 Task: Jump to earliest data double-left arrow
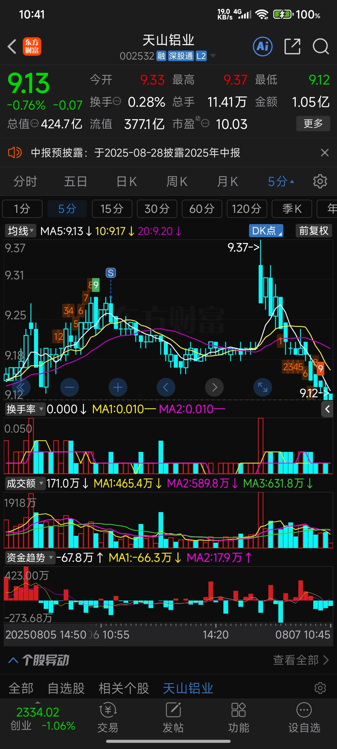point(21,388)
